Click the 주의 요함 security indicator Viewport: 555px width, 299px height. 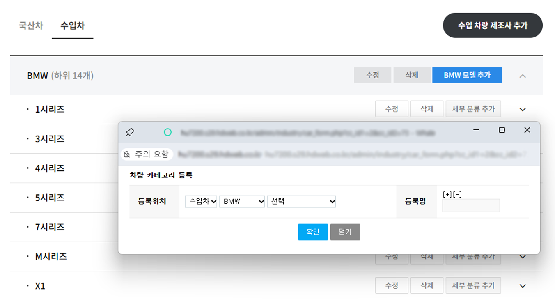147,154
